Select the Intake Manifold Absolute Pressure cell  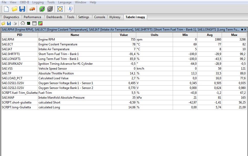[x=75, y=98]
